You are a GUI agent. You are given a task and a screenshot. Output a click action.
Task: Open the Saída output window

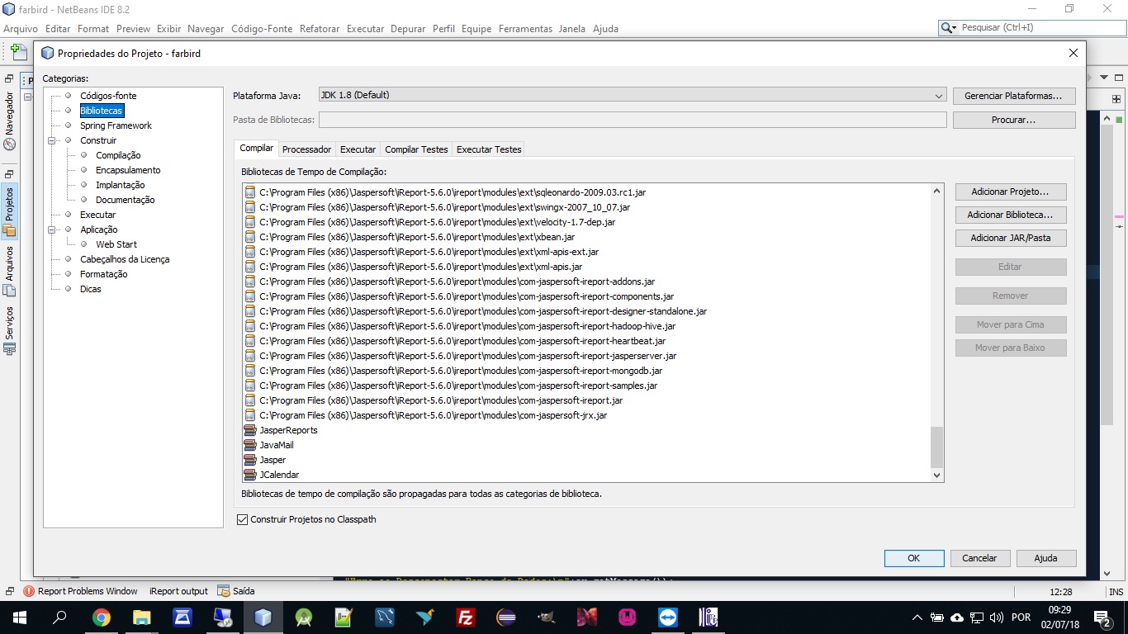(x=236, y=591)
